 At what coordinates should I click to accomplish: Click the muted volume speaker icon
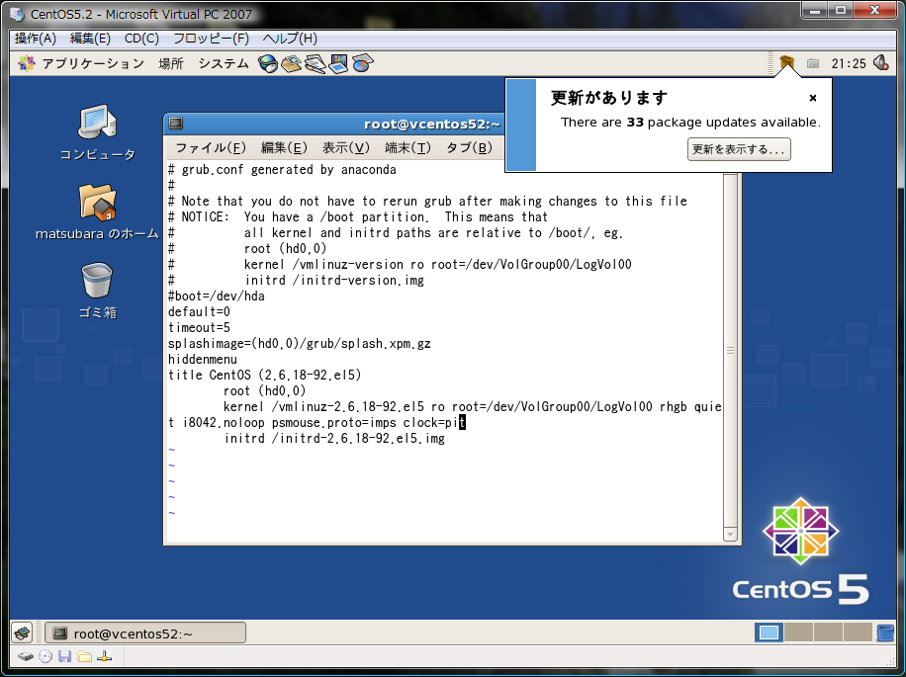click(880, 62)
